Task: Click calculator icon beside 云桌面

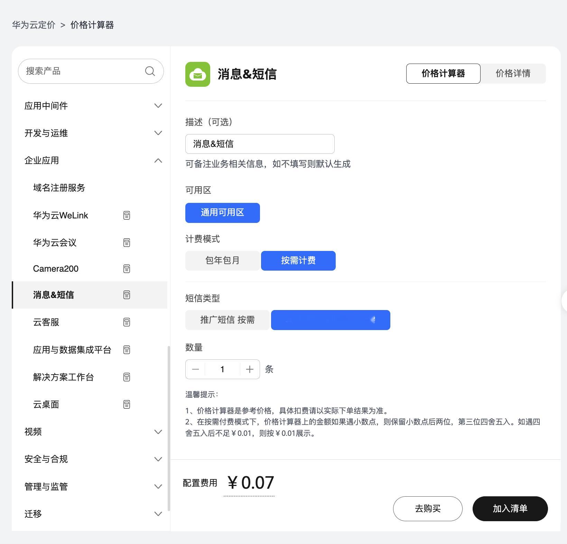Action: coord(127,404)
